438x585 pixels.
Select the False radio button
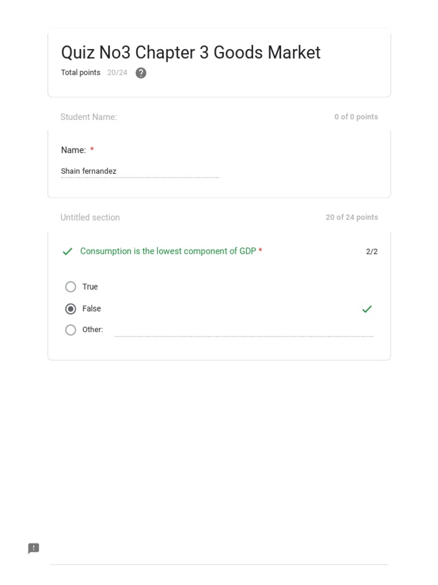71,309
